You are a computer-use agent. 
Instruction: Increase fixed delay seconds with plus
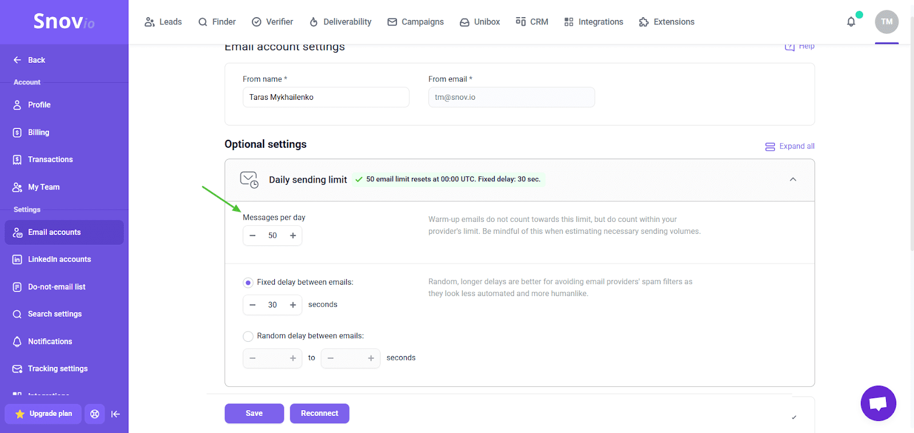pos(293,305)
